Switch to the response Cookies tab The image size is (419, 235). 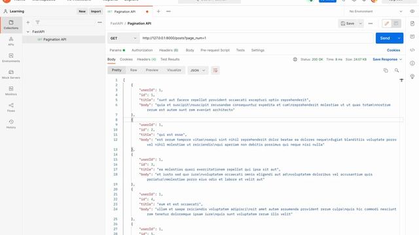pyautogui.click(x=126, y=59)
